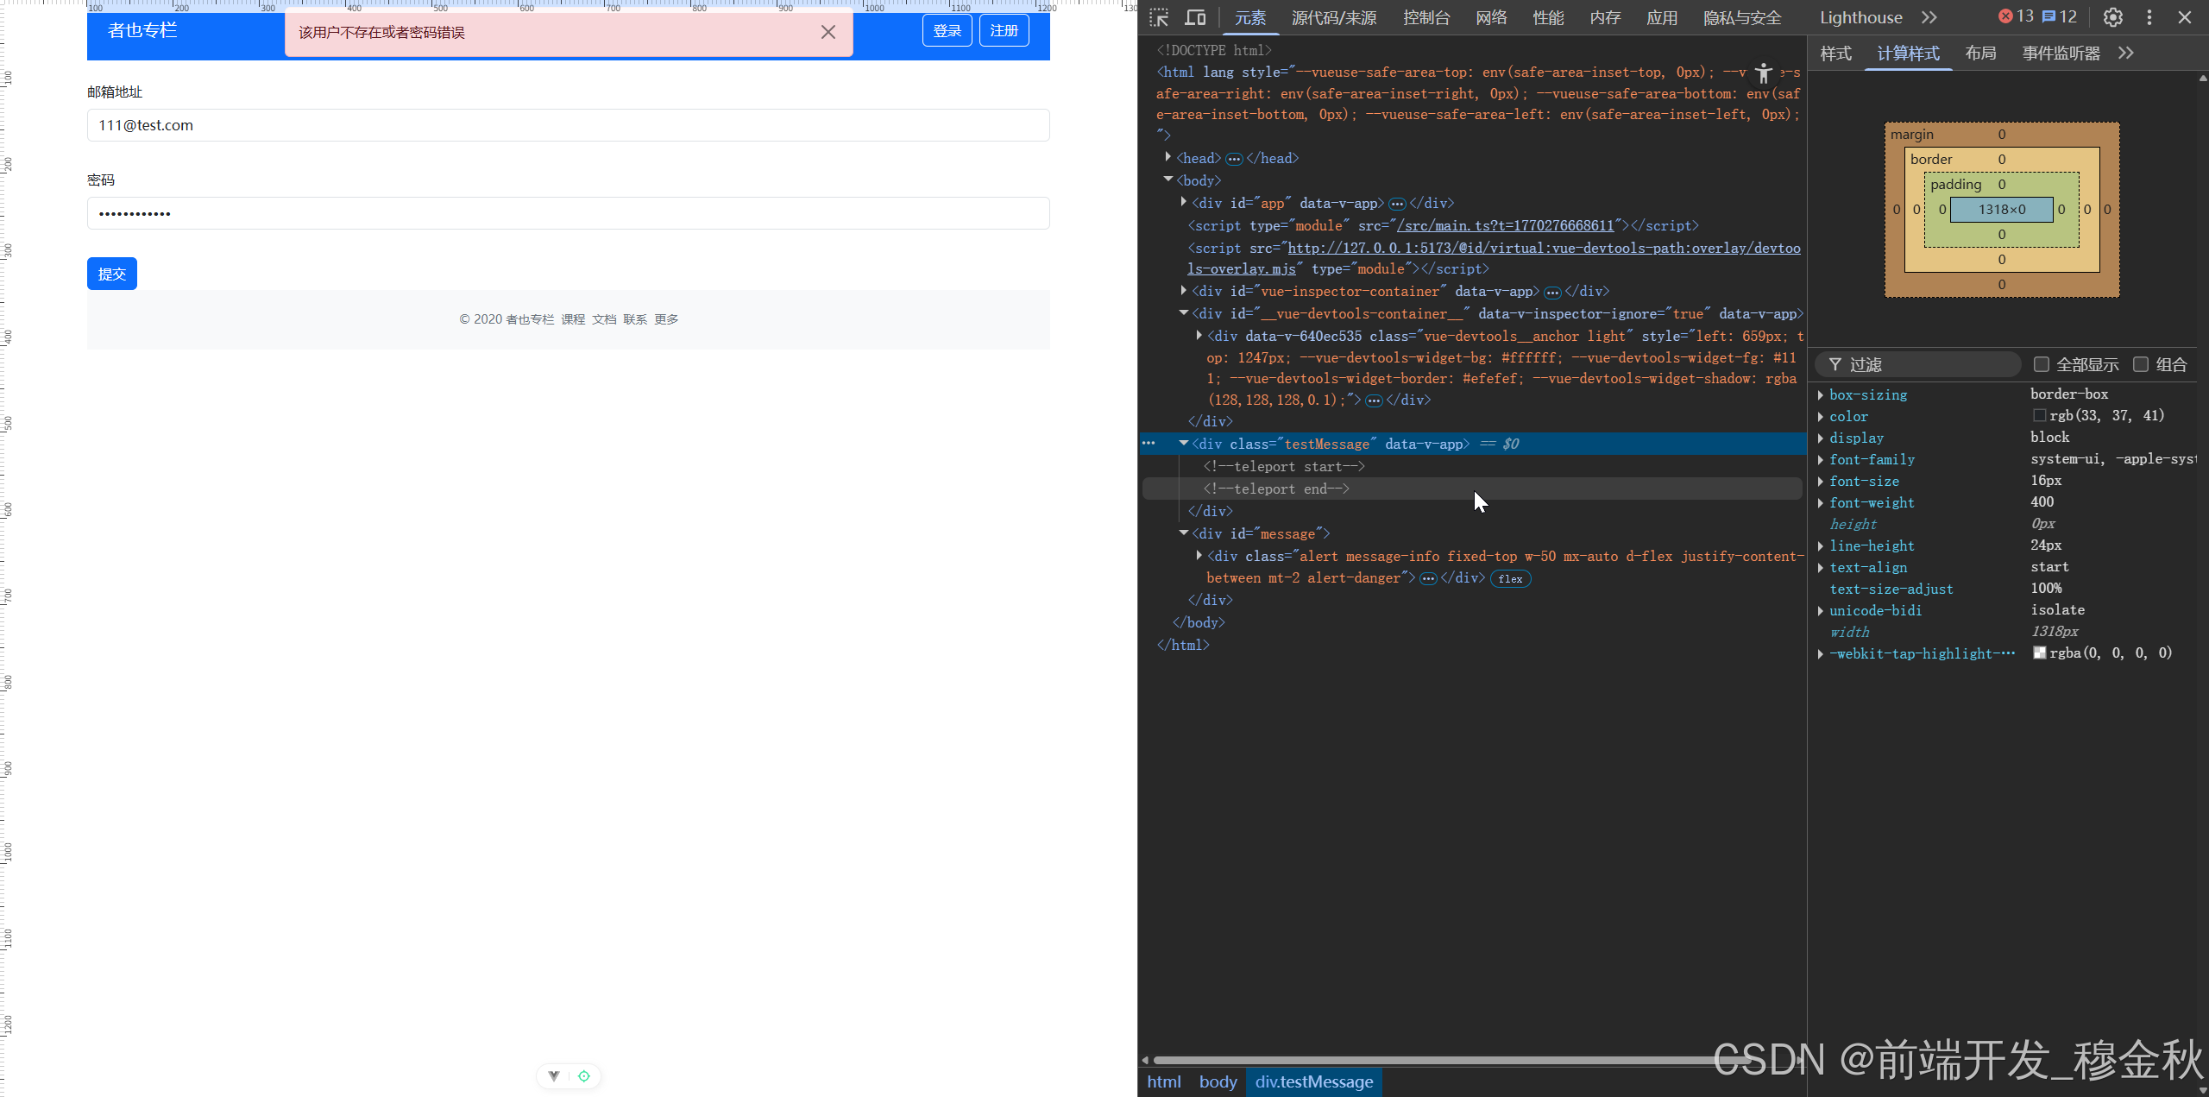Expand the collapsed head ellipsis badge
2209x1097 pixels.
(x=1234, y=159)
